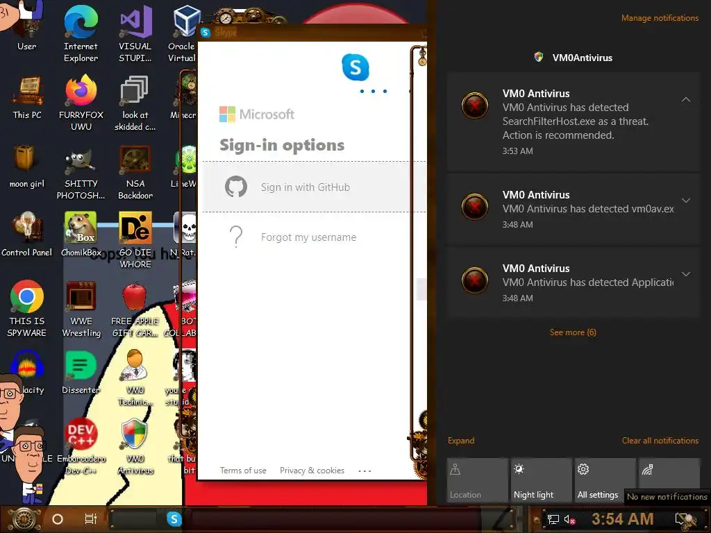The width and height of the screenshot is (711, 533).
Task: Open the SearchFilterHost.exe threat notification
Action: click(574, 122)
